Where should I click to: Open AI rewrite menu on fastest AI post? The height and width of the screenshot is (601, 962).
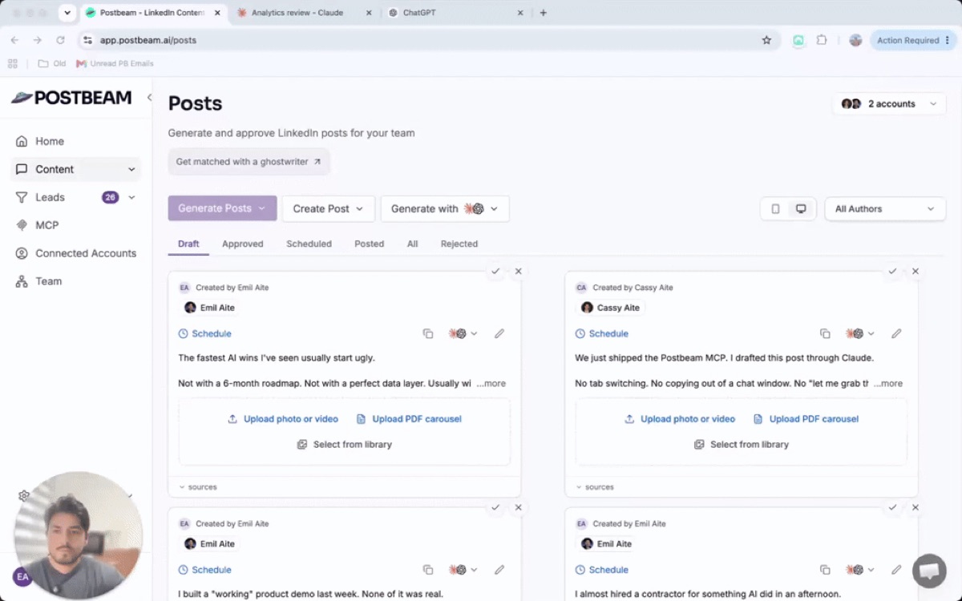(x=463, y=333)
